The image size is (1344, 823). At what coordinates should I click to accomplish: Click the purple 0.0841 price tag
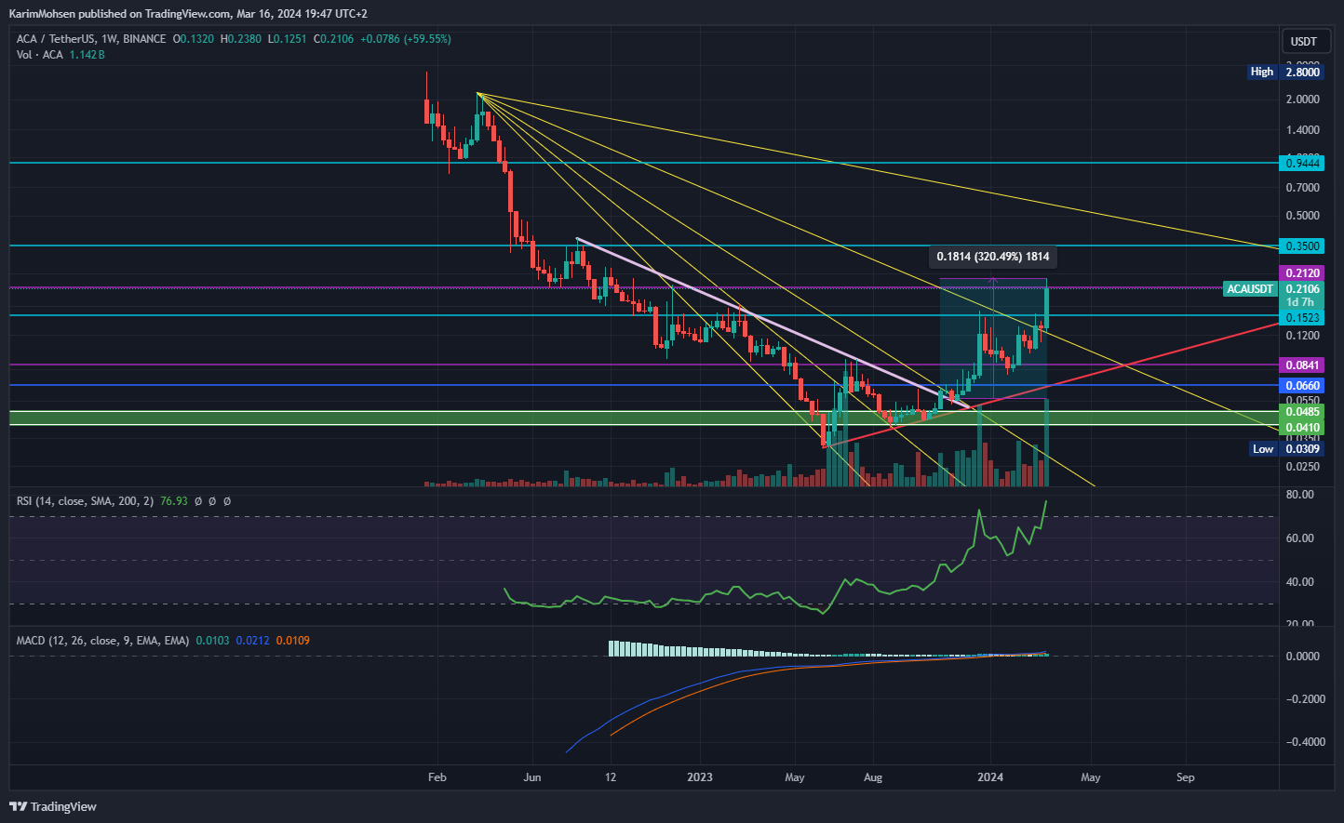click(1302, 365)
